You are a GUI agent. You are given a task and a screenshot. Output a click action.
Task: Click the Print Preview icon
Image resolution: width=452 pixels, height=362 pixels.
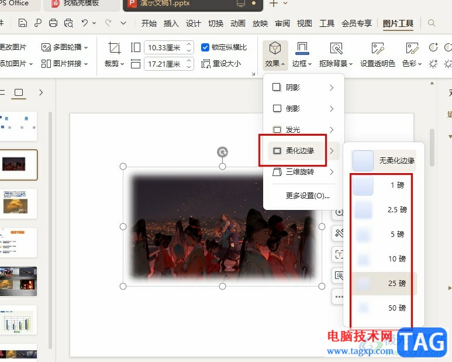[68, 23]
